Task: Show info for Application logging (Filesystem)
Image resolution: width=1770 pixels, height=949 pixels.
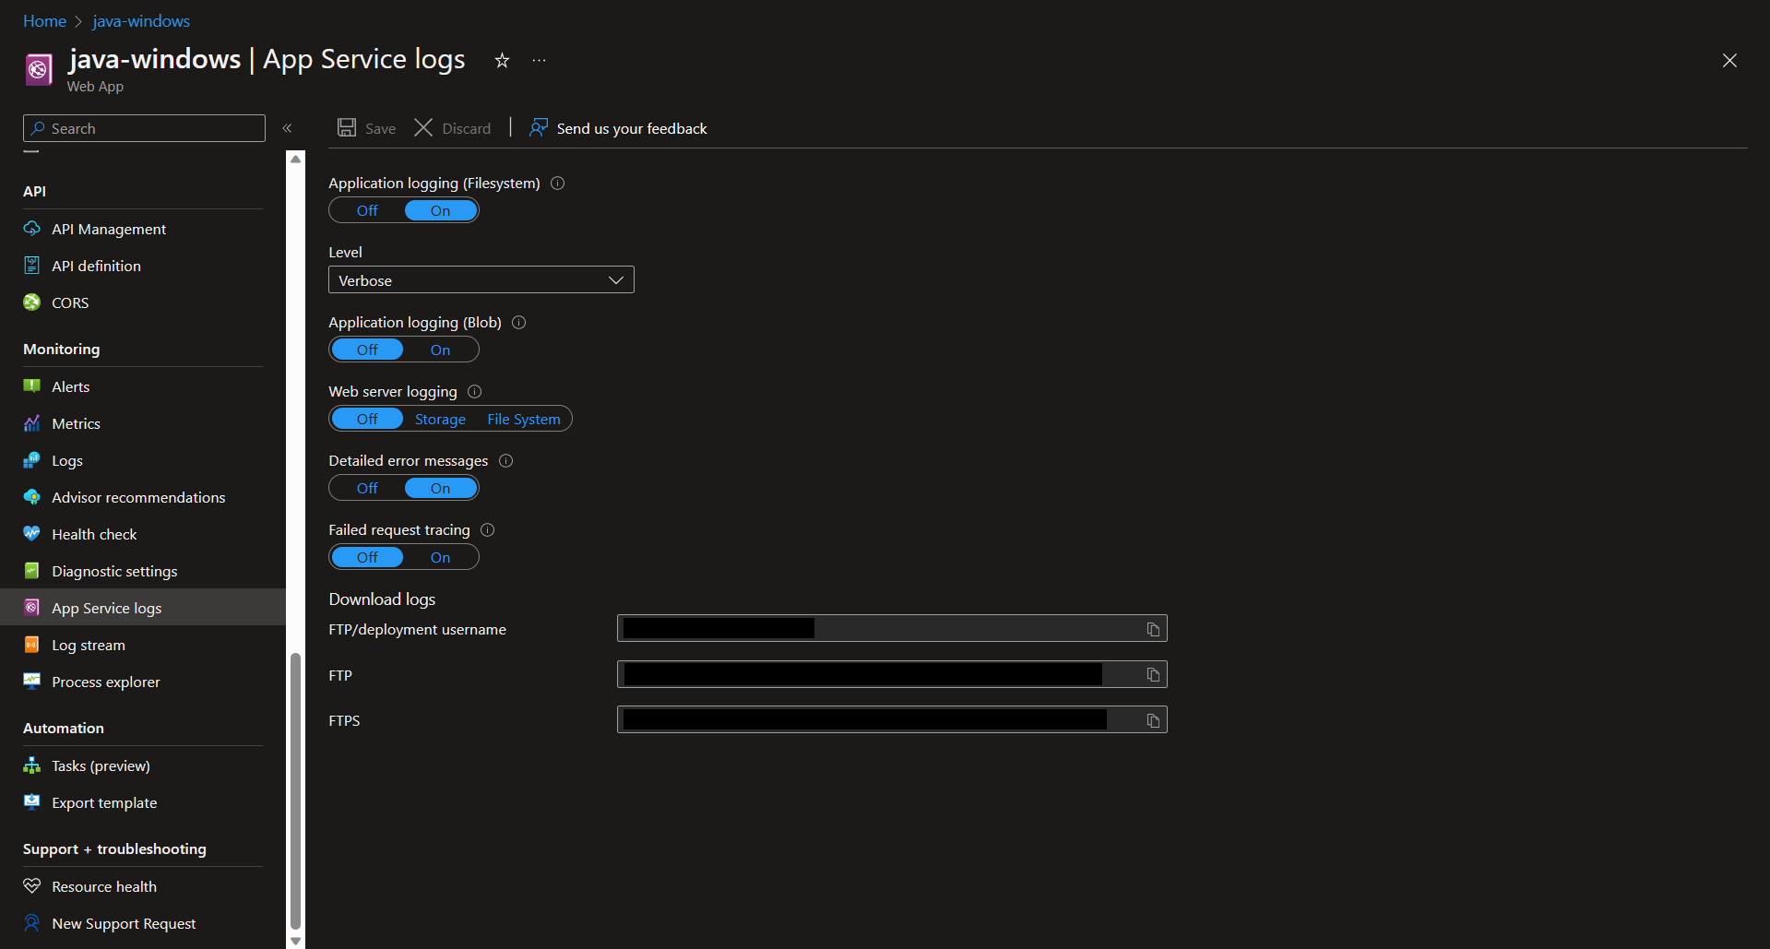Action: (x=558, y=184)
